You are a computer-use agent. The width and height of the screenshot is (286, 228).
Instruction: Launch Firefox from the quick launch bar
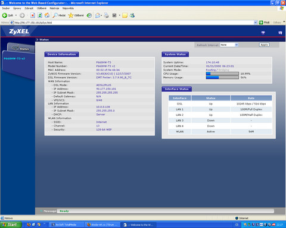[29, 224]
